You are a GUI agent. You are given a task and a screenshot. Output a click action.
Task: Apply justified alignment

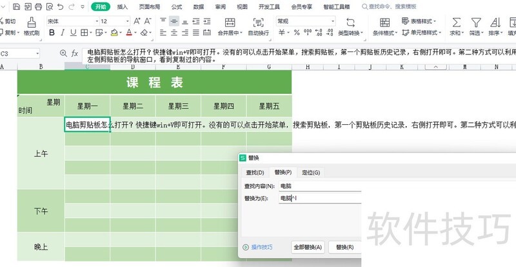tap(196, 33)
